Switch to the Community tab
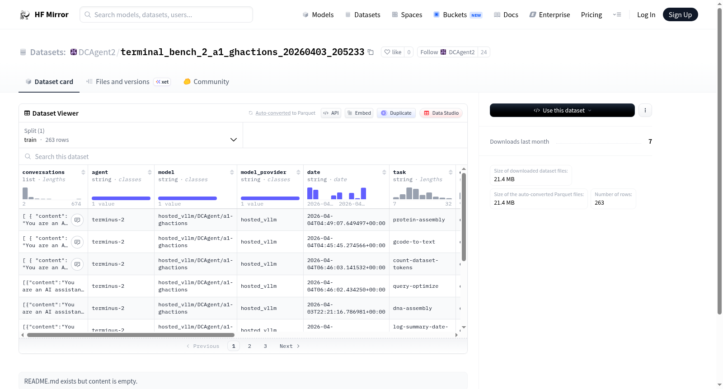 click(206, 82)
